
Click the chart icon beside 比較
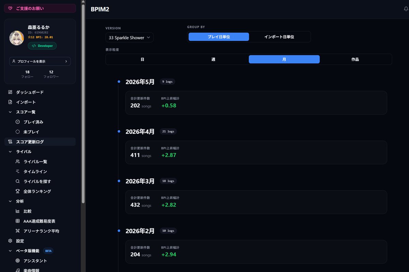(18, 211)
